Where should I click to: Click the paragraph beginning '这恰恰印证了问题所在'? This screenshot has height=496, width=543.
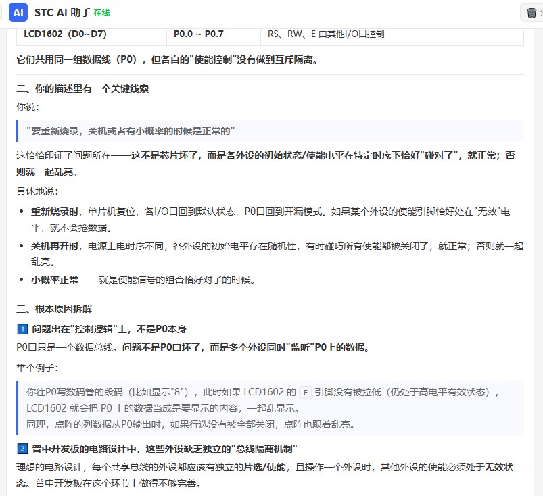(x=265, y=164)
